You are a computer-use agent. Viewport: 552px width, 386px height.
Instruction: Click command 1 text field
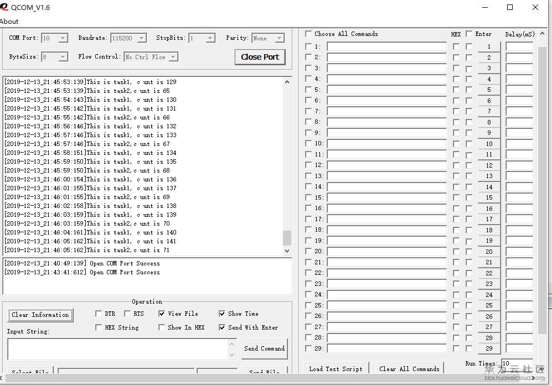click(x=386, y=46)
